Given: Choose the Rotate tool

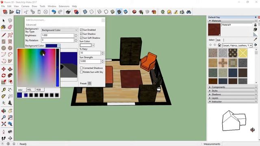Looking at the screenshot, I should (x=4, y=75).
